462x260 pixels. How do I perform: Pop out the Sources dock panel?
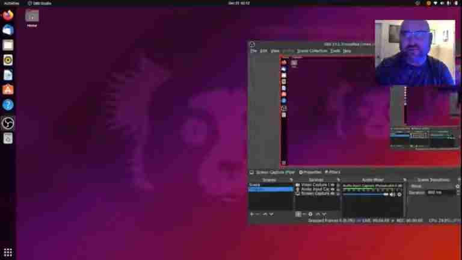tap(338, 180)
